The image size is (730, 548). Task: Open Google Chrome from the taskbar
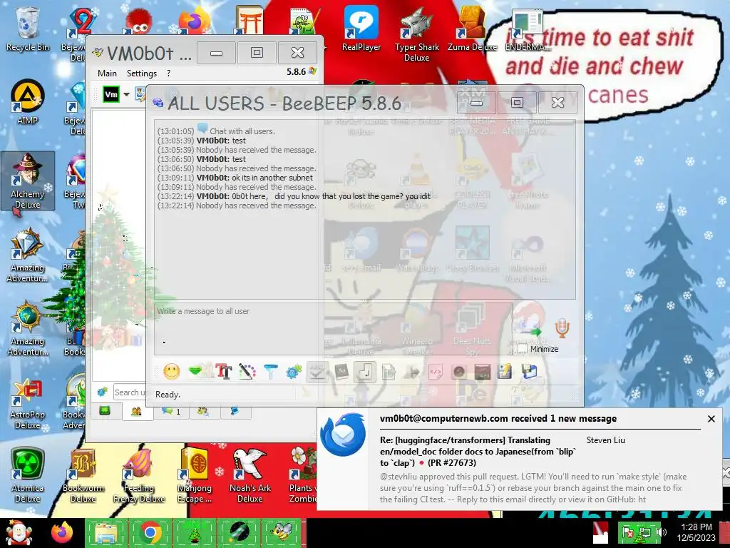[150, 532]
